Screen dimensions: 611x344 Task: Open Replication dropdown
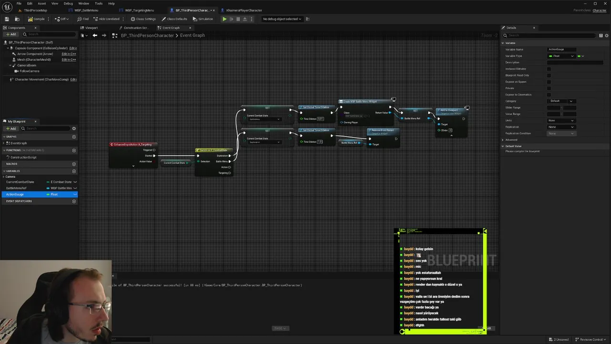561,127
